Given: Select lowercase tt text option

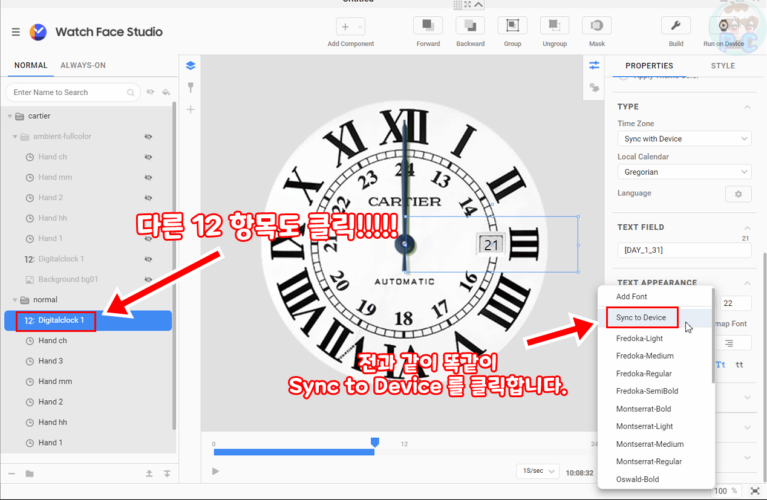Looking at the screenshot, I should click(x=739, y=365).
